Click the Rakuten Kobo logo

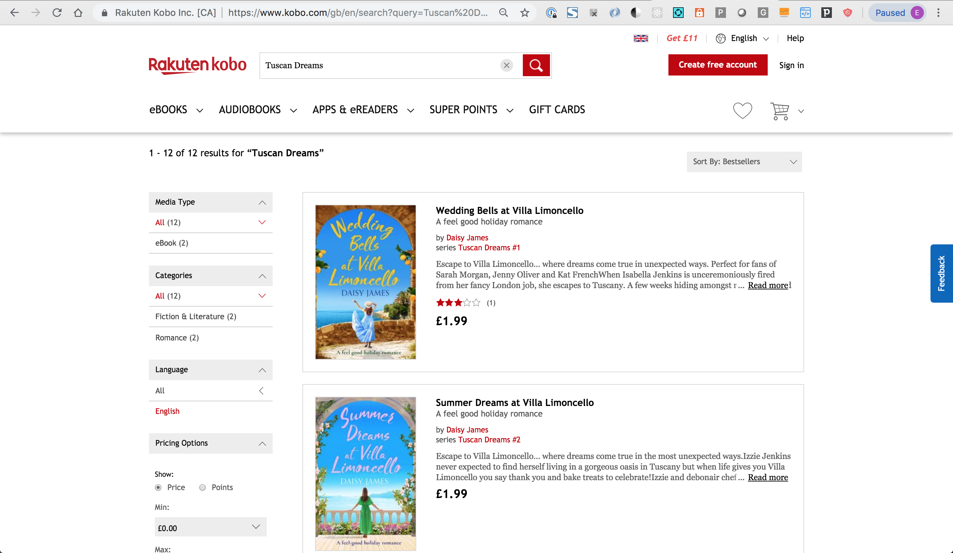coord(197,65)
